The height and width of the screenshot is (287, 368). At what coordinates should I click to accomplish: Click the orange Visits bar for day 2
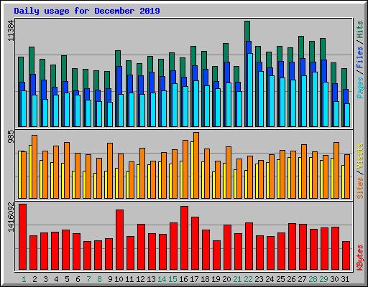tap(34, 166)
